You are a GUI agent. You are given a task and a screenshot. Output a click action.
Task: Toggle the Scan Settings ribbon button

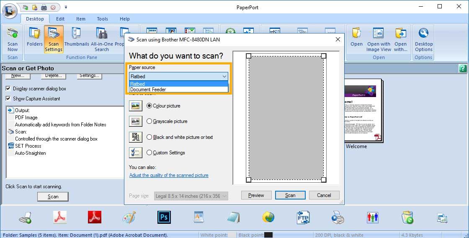coord(54,39)
